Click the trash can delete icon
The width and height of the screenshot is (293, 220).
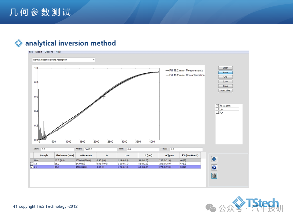coord(214,176)
